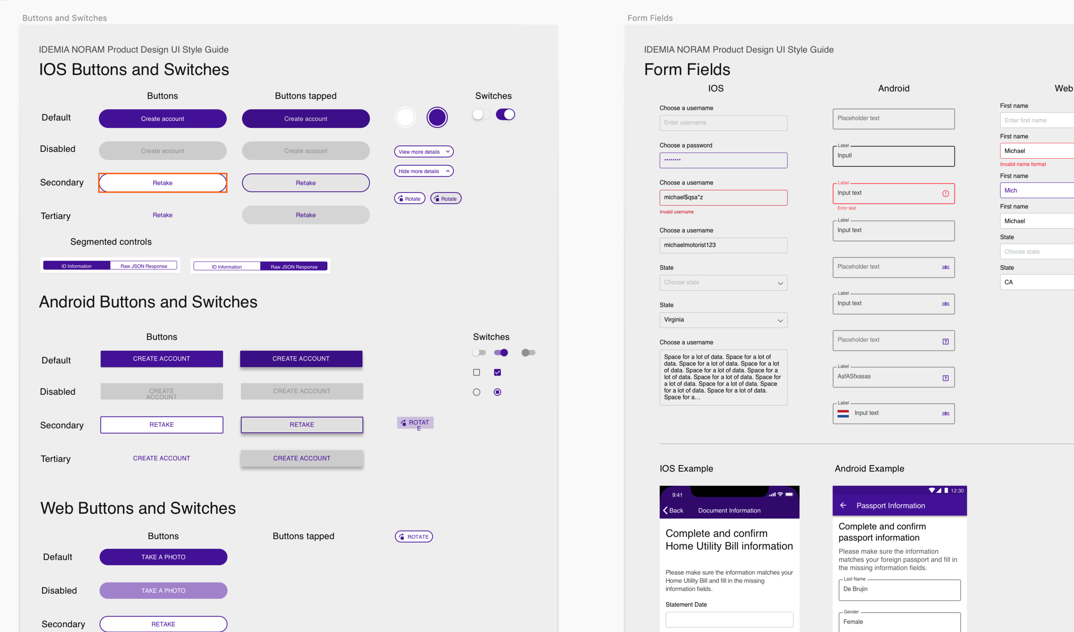Expand View more details dropdown
Image resolution: width=1074 pixels, height=632 pixels.
[424, 151]
